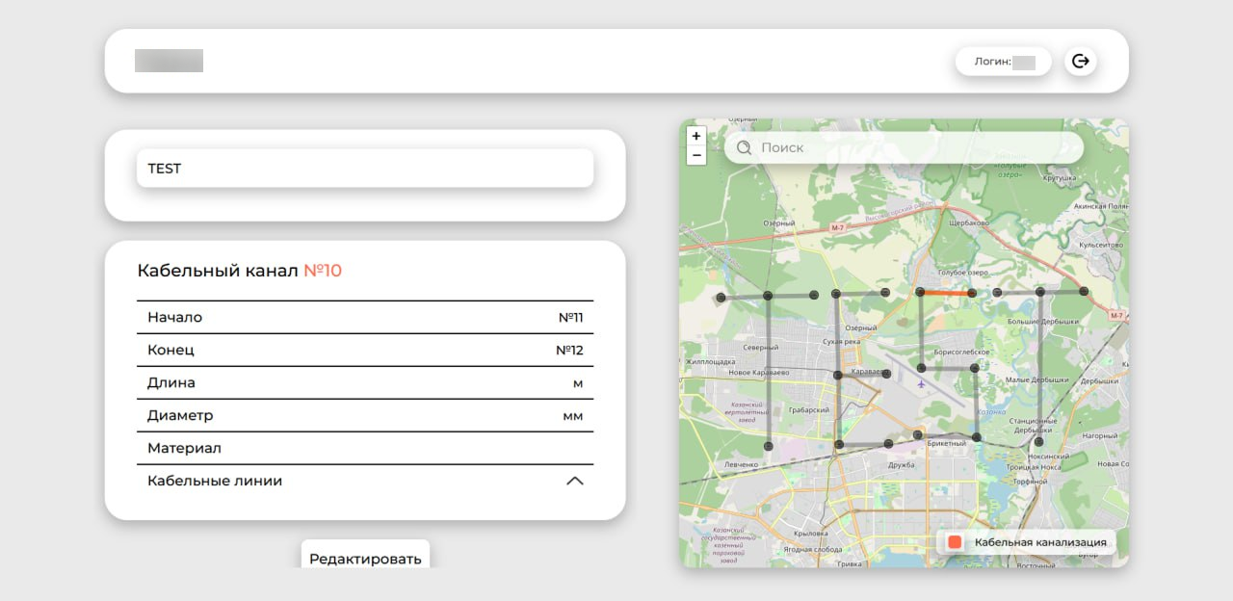Click the Крыловка label on the map
The height and width of the screenshot is (601, 1233).
click(811, 533)
